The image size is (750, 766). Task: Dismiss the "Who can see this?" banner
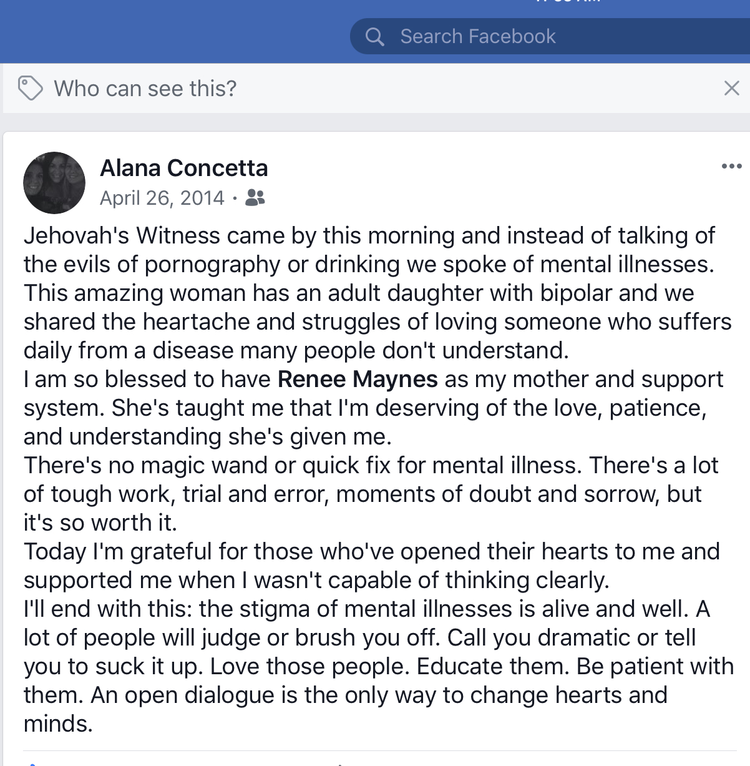coord(731,88)
